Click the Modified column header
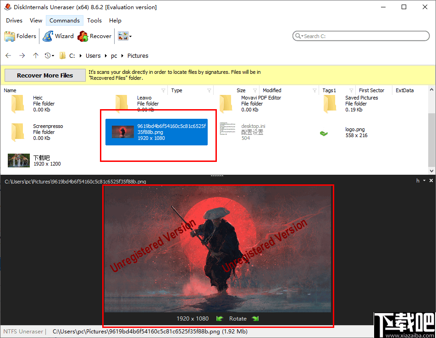This screenshot has height=338, width=436. pos(272,90)
